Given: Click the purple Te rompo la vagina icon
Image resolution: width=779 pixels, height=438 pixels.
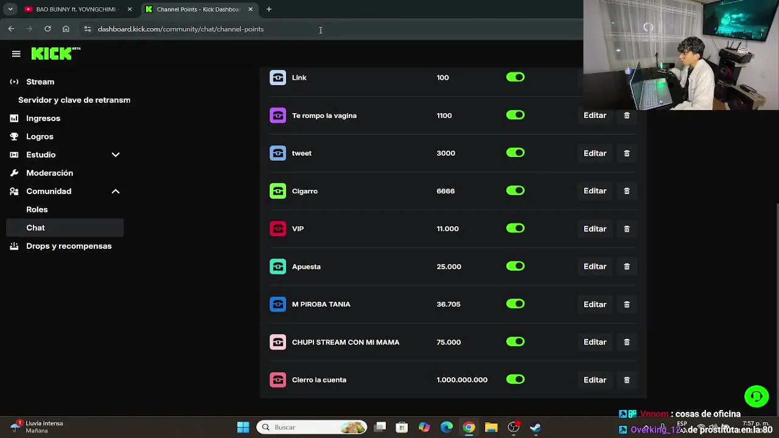Looking at the screenshot, I should [x=278, y=115].
